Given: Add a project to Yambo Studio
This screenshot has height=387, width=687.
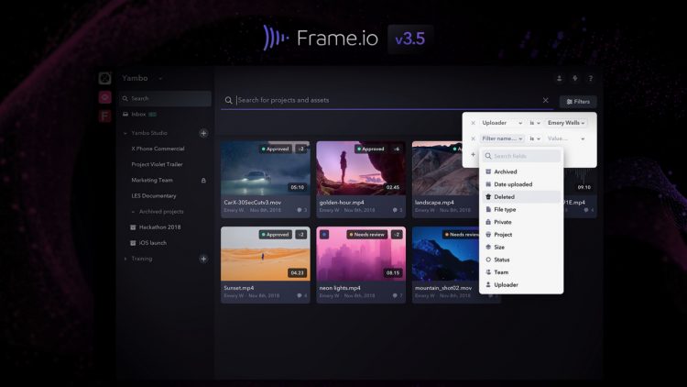Looking at the screenshot, I should pyautogui.click(x=203, y=133).
